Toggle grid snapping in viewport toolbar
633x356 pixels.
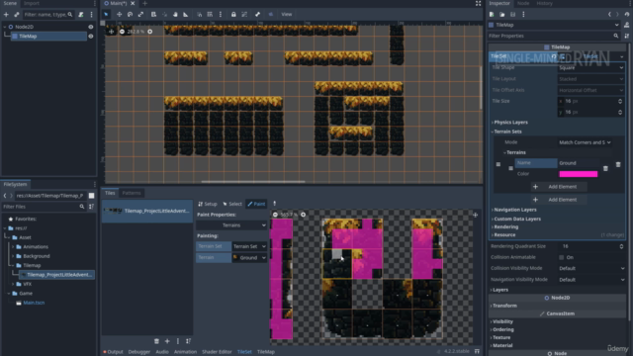[x=210, y=14]
